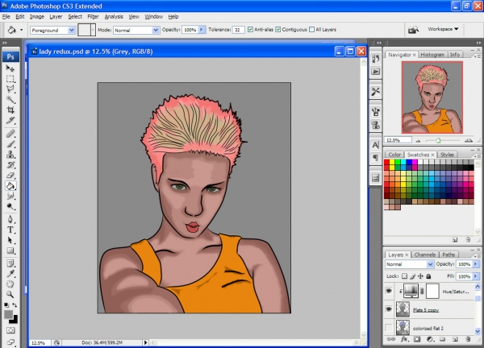
Task: Select the Path Selection tool
Action: (x=10, y=240)
